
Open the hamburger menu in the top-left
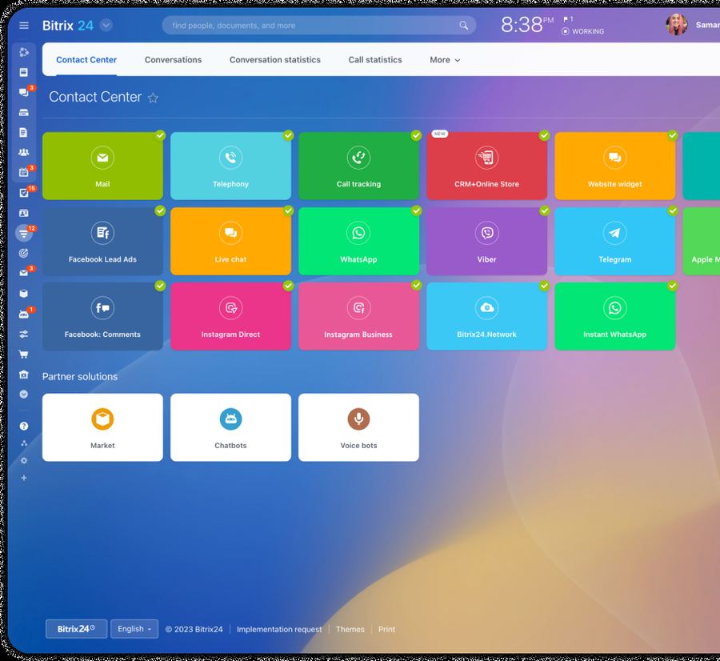click(24, 26)
